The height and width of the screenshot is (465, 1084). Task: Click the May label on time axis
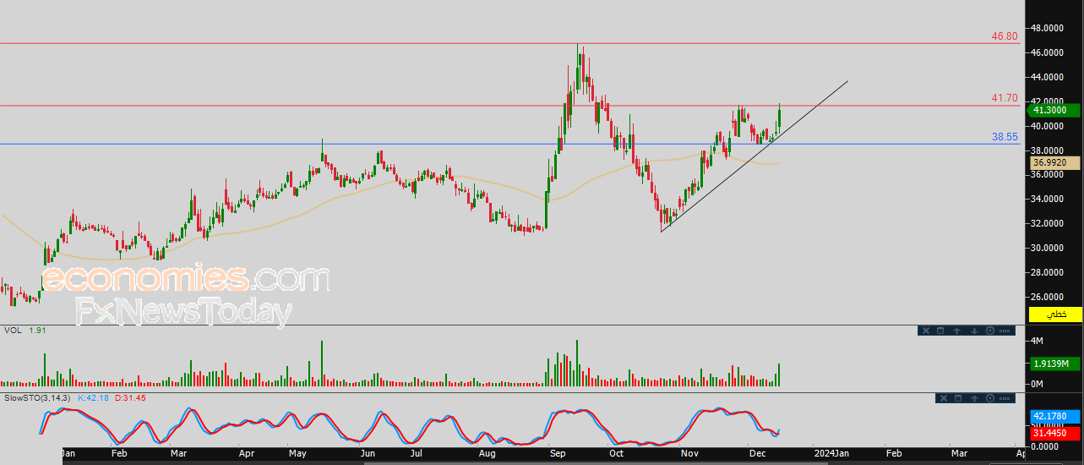298,454
